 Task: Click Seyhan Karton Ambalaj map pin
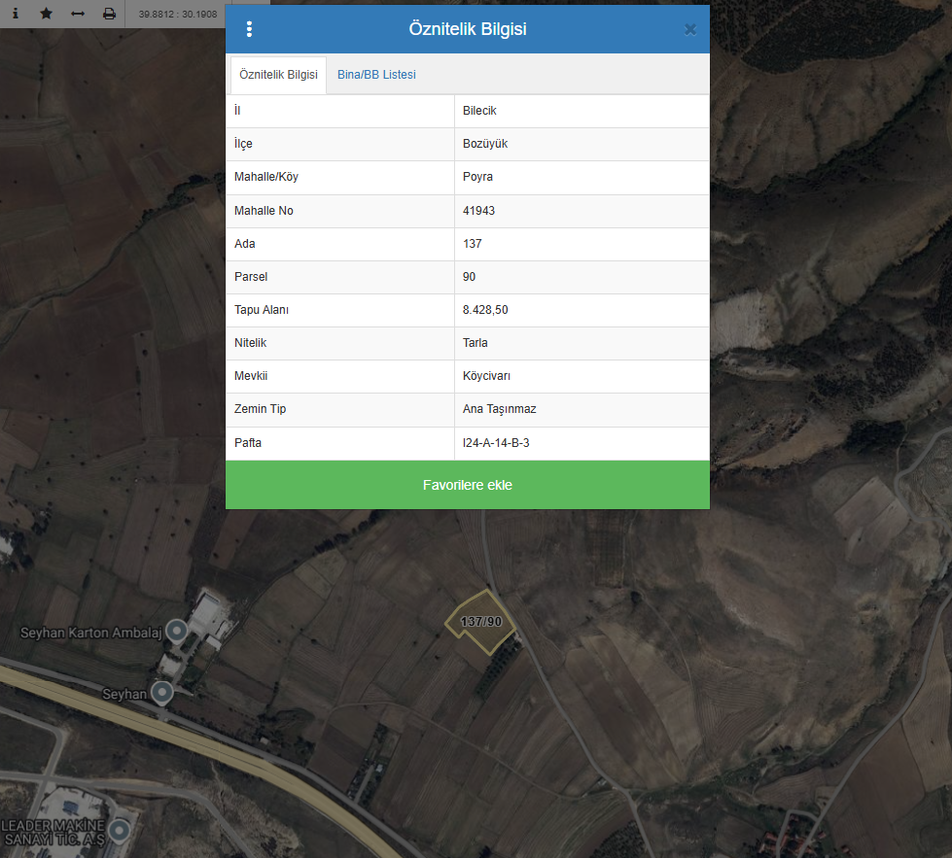(x=177, y=632)
